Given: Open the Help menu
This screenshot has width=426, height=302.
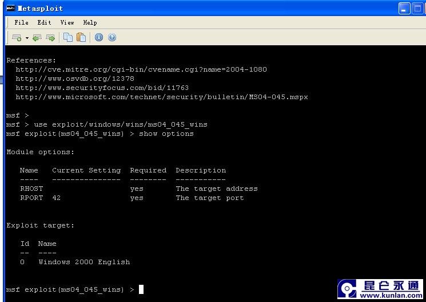Looking at the screenshot, I should pos(90,22).
